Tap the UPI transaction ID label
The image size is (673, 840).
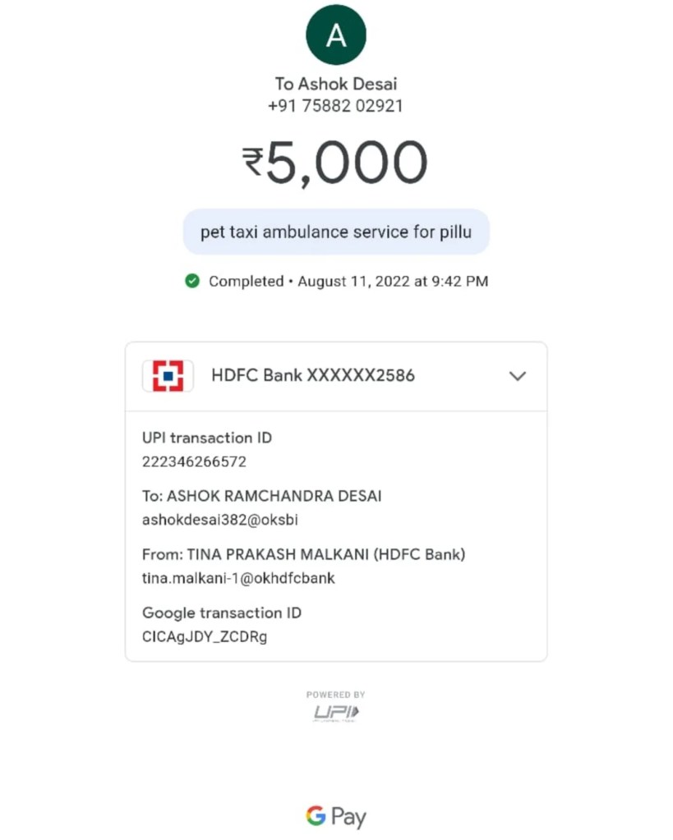point(207,438)
